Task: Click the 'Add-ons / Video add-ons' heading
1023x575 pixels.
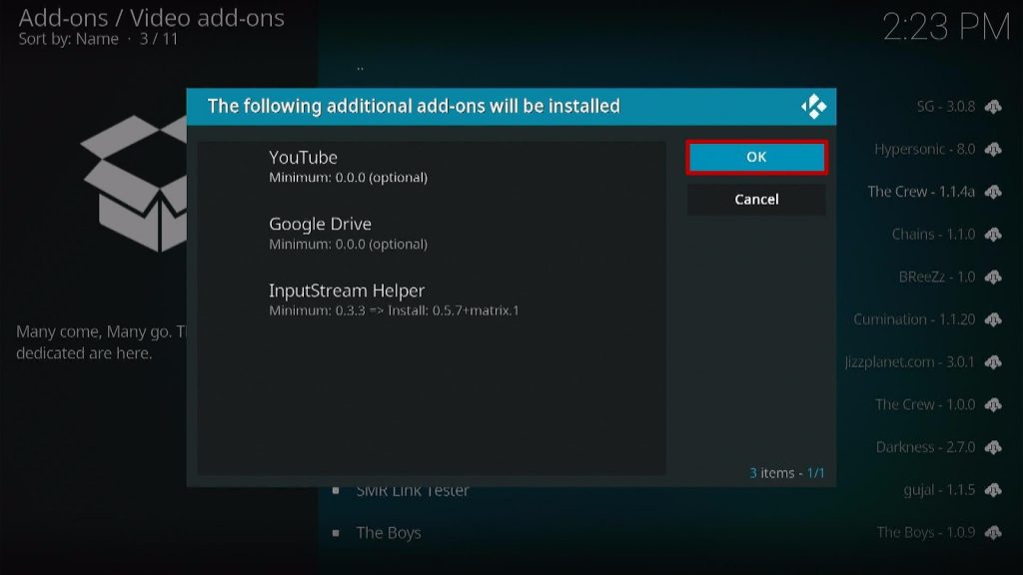Action: click(152, 18)
